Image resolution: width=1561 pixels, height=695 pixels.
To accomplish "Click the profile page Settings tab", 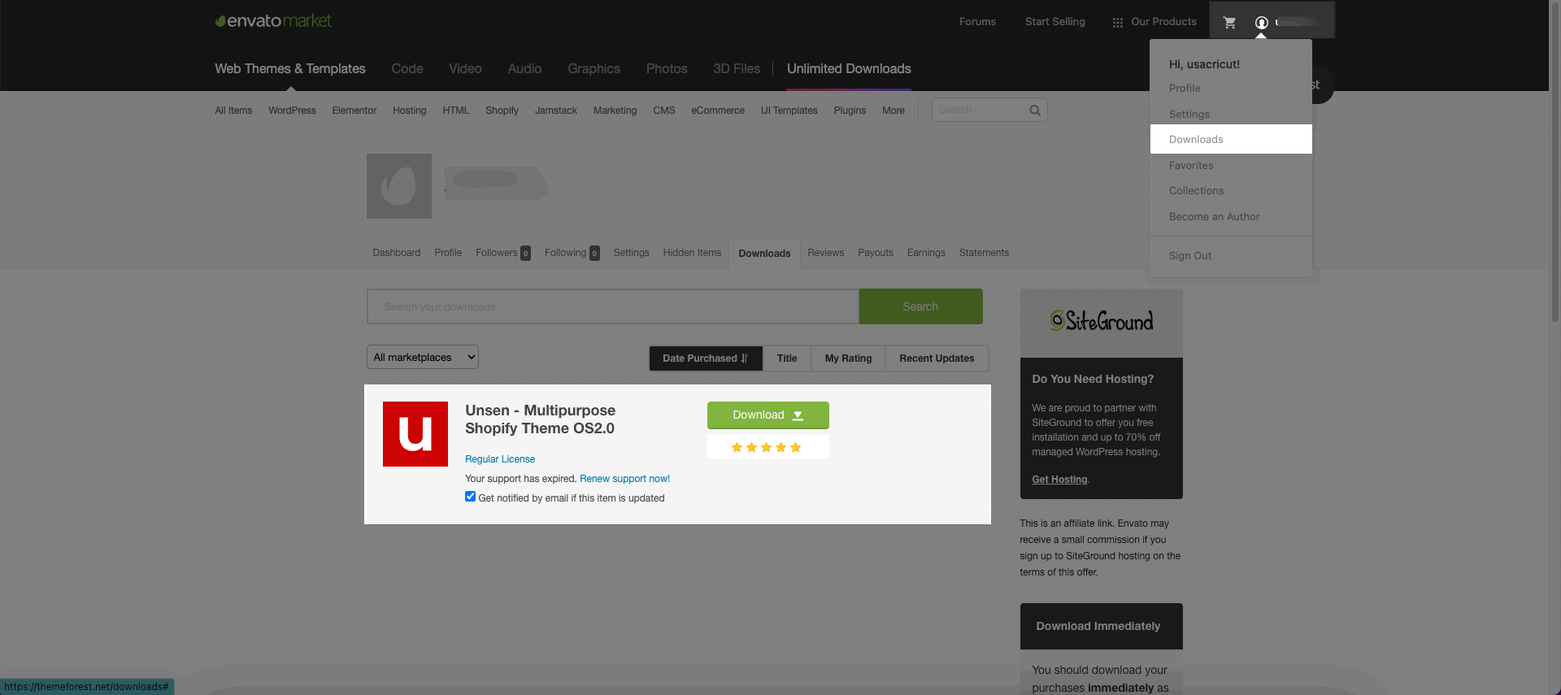I will click(x=631, y=253).
